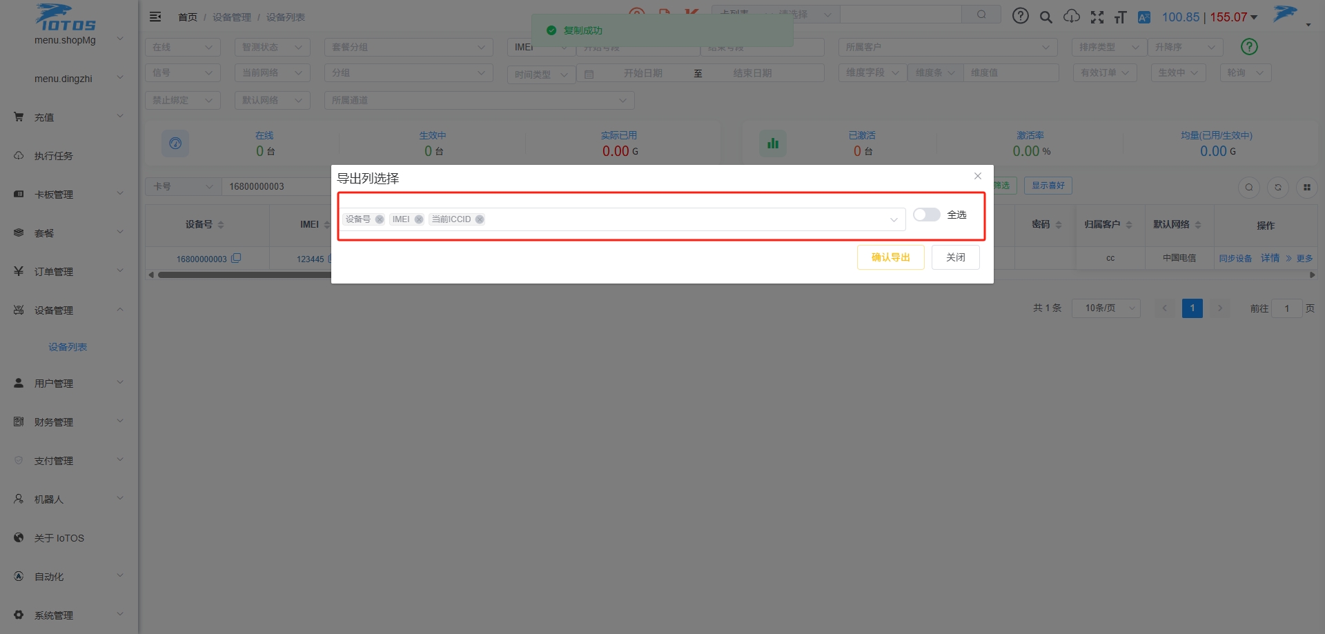This screenshot has width=1325, height=634.
Task: Open the balance 100.85 | 155.07 dropdown
Action: 1210,17
